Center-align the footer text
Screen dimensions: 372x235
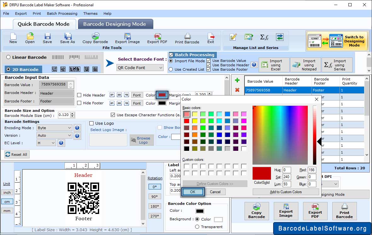119,103
